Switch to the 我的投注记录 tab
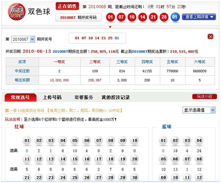The image size is (221, 183). click(116, 97)
